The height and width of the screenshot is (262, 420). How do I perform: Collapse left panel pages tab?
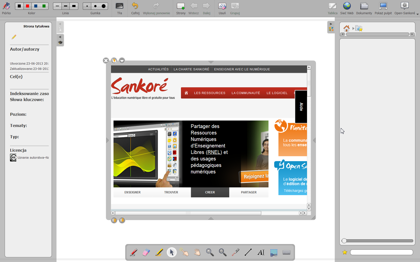[x=60, y=27]
